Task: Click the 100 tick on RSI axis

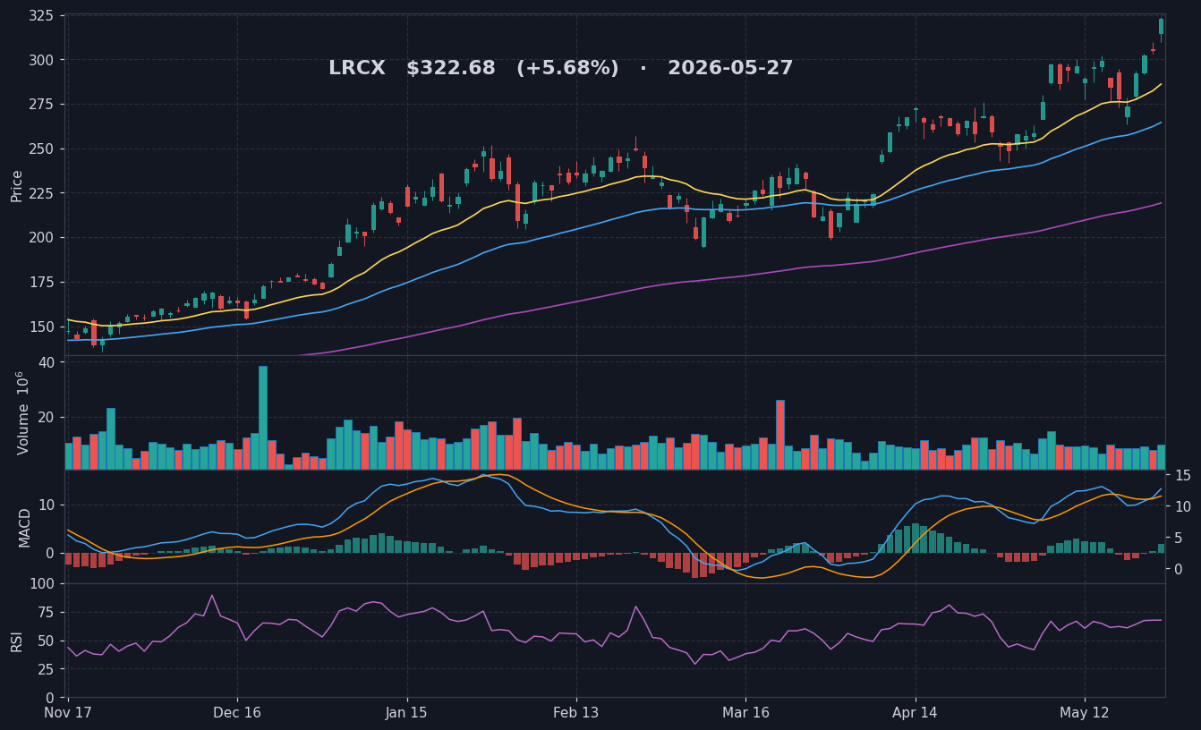Action: pos(43,583)
